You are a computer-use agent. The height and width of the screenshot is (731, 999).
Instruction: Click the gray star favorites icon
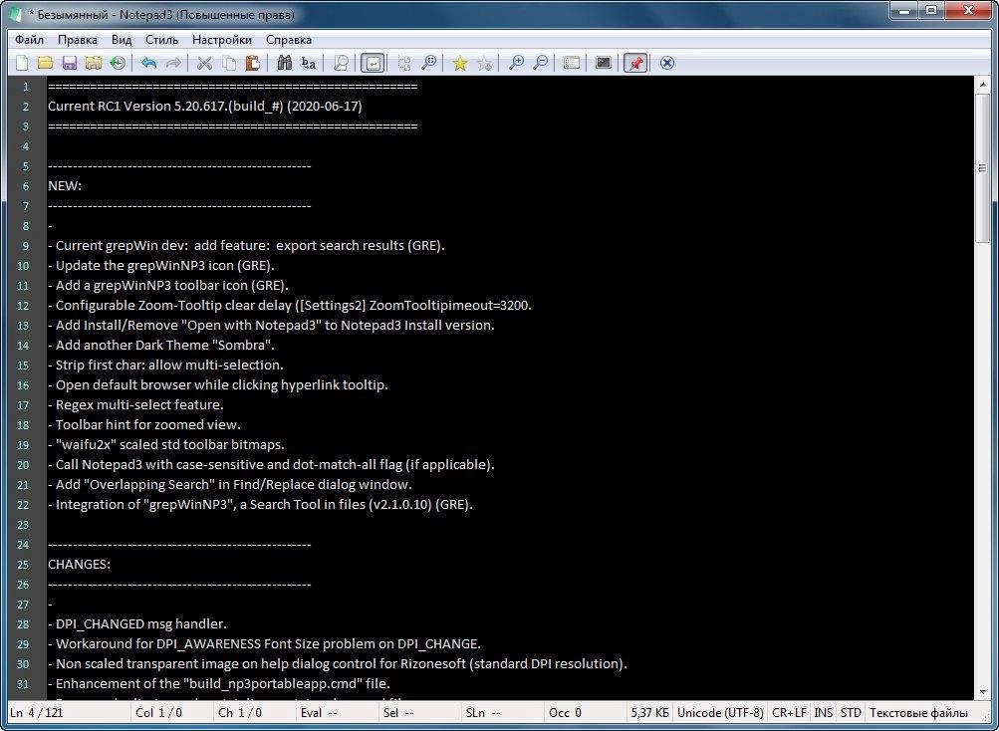click(484, 63)
